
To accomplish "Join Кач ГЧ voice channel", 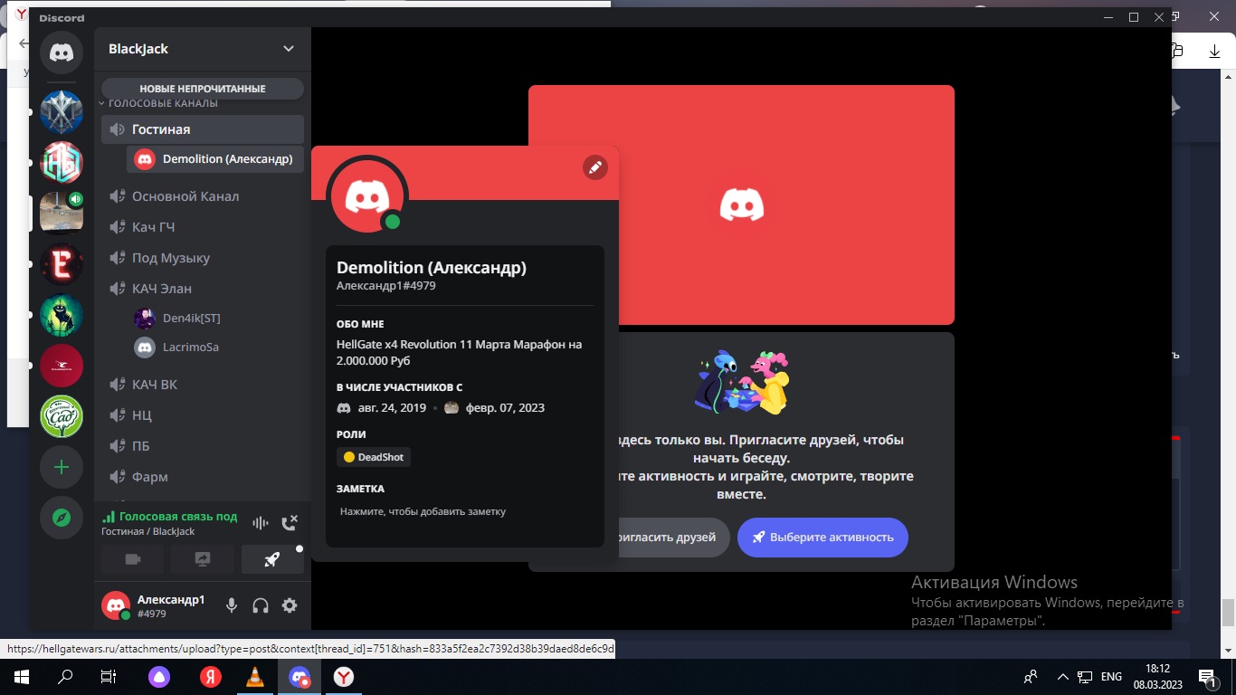I will pyautogui.click(x=203, y=227).
